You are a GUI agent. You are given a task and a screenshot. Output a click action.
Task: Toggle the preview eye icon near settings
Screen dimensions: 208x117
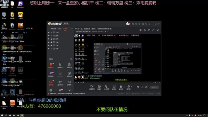(x=142, y=87)
